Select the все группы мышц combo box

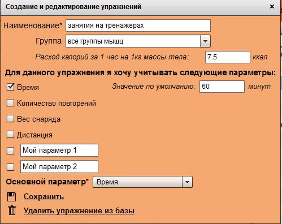click(138, 41)
